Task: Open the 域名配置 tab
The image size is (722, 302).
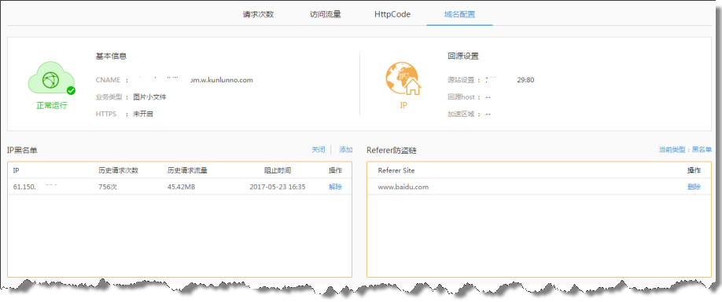Action: pos(459,14)
